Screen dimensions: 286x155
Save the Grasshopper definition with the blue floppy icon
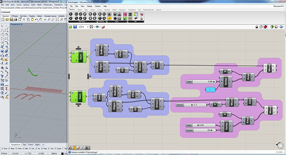75,27
